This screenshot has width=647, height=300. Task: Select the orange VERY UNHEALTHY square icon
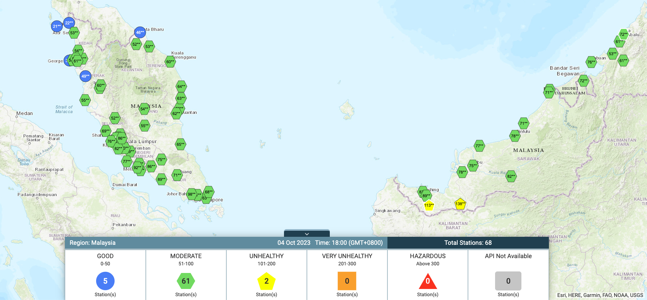point(347,281)
